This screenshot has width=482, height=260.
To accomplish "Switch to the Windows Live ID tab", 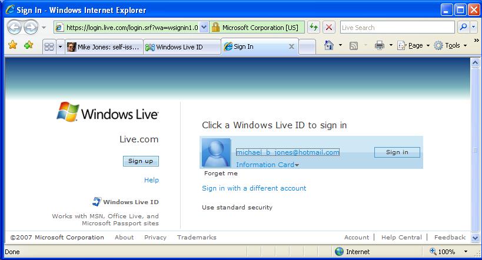I will (181, 47).
